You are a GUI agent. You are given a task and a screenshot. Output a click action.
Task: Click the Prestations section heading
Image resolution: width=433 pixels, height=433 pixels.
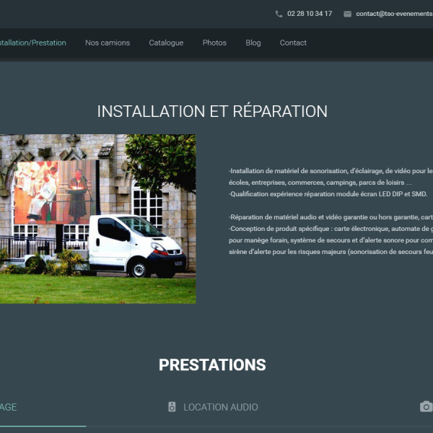(212, 364)
